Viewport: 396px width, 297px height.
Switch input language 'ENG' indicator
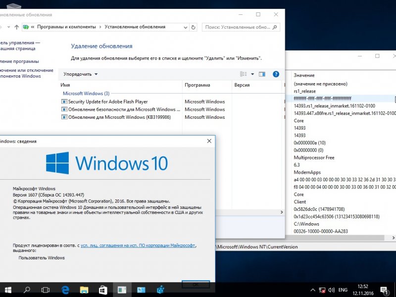click(x=343, y=290)
